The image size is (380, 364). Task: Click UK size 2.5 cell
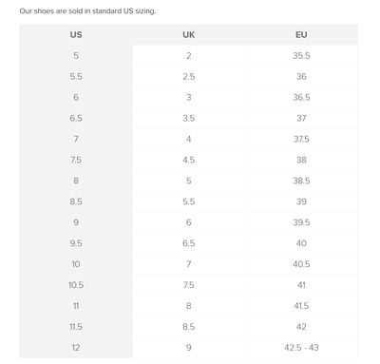(x=189, y=76)
